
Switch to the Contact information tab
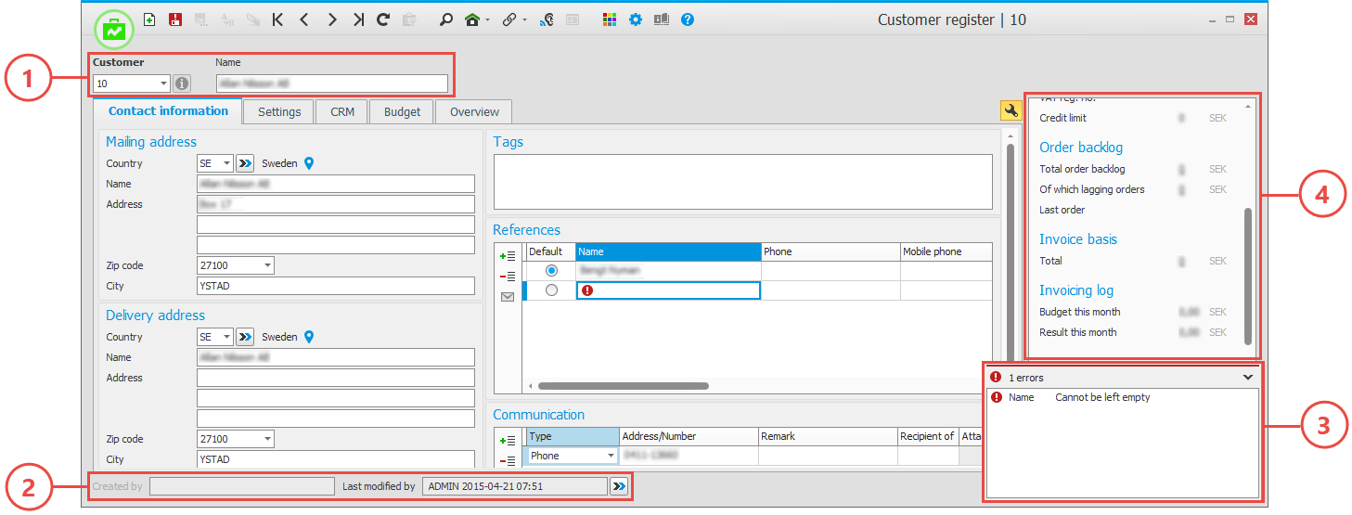[x=168, y=111]
